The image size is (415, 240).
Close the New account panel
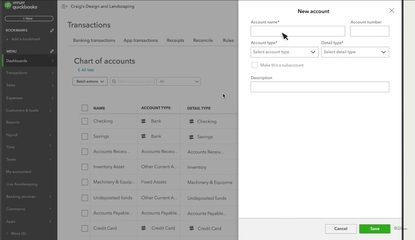pos(392,11)
